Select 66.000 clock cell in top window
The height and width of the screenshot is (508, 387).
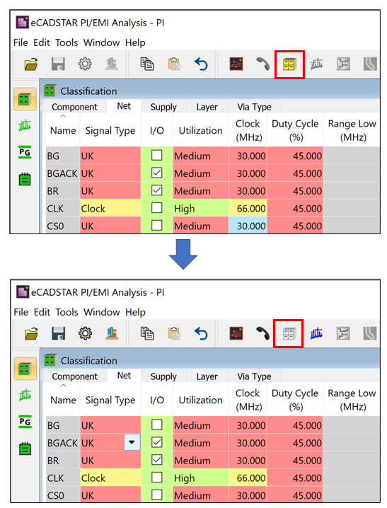coord(248,208)
